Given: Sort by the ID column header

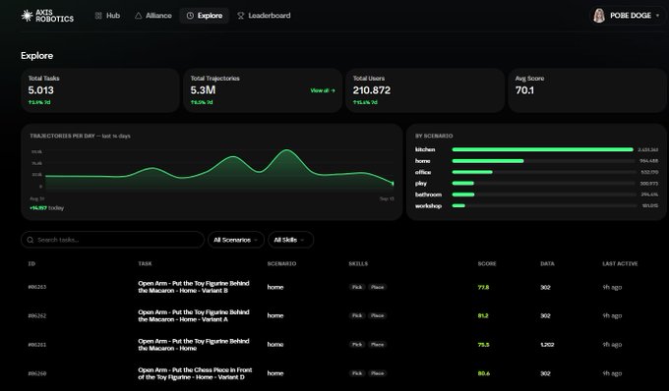Looking at the screenshot, I should point(31,263).
